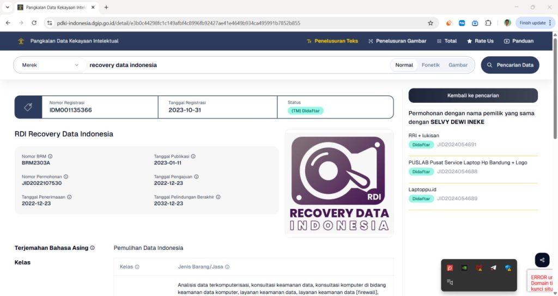Click Pencarian Data search button

[x=510, y=65]
